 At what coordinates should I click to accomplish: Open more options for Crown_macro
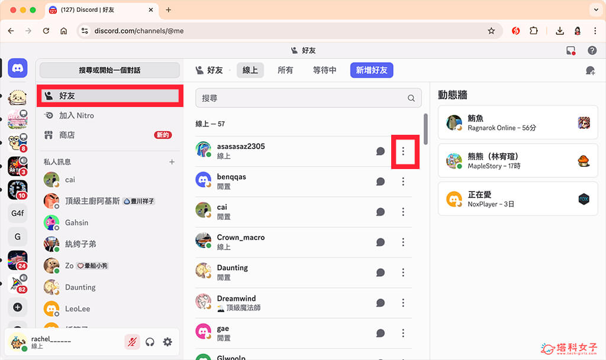coord(403,242)
